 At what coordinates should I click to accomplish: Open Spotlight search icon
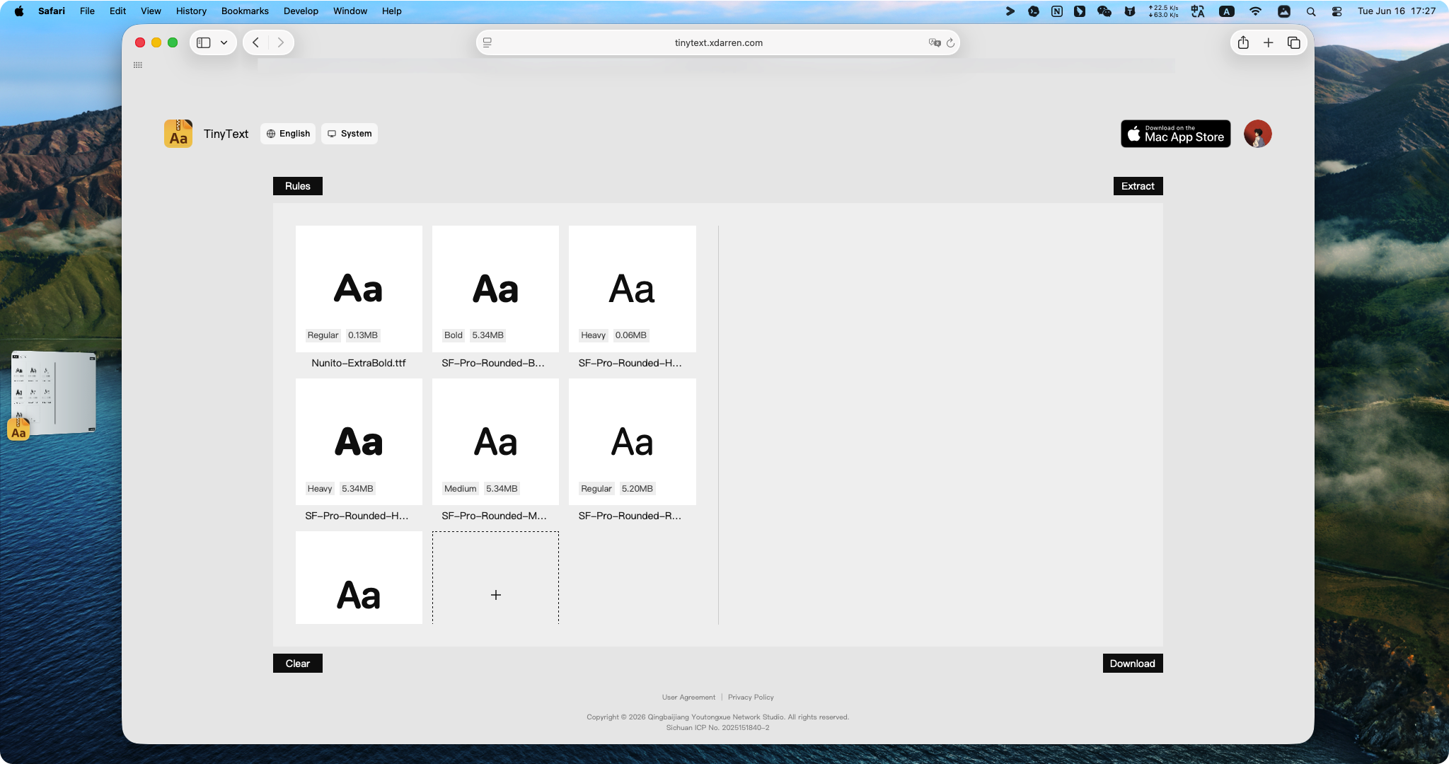click(x=1311, y=11)
